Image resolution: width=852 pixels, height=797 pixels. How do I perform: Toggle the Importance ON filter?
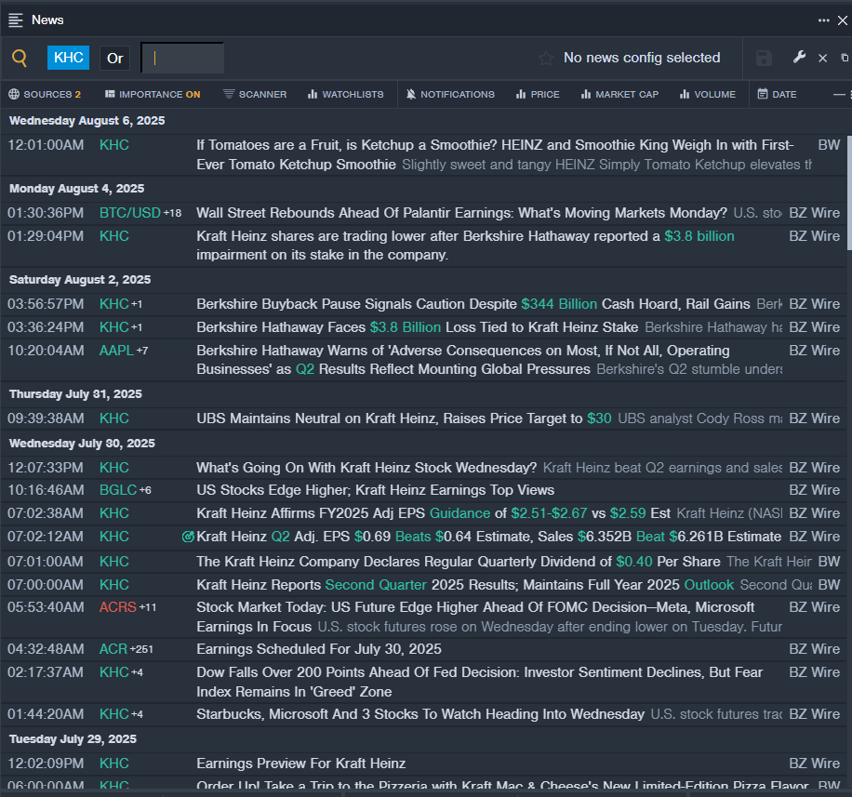coord(153,95)
